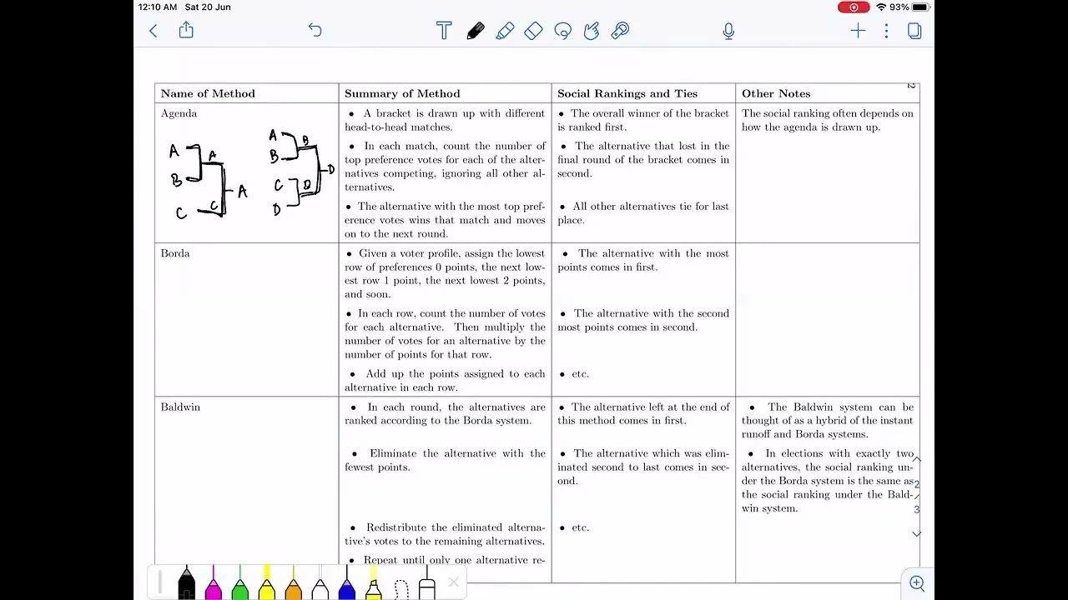This screenshot has width=1068, height=600.
Task: Select the Text tool
Action: pos(444,31)
